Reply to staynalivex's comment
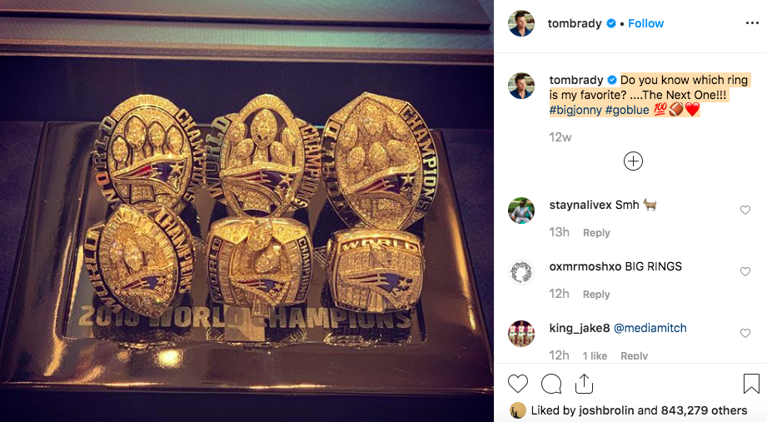The height and width of the screenshot is (422, 767). tap(596, 233)
